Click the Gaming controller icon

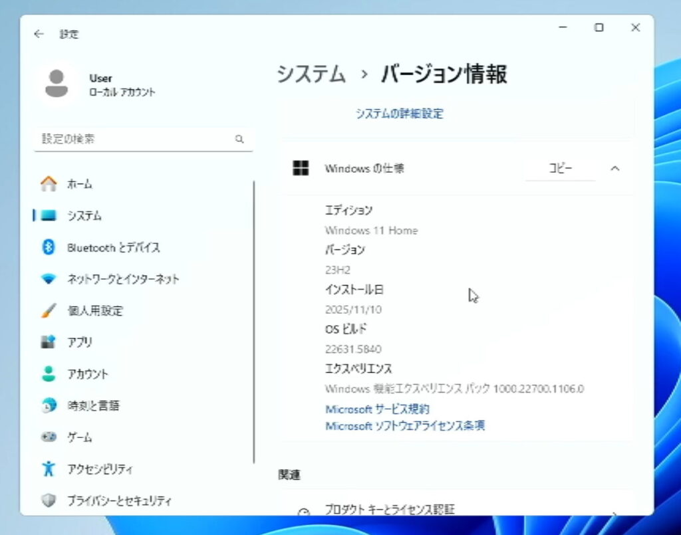tap(49, 437)
